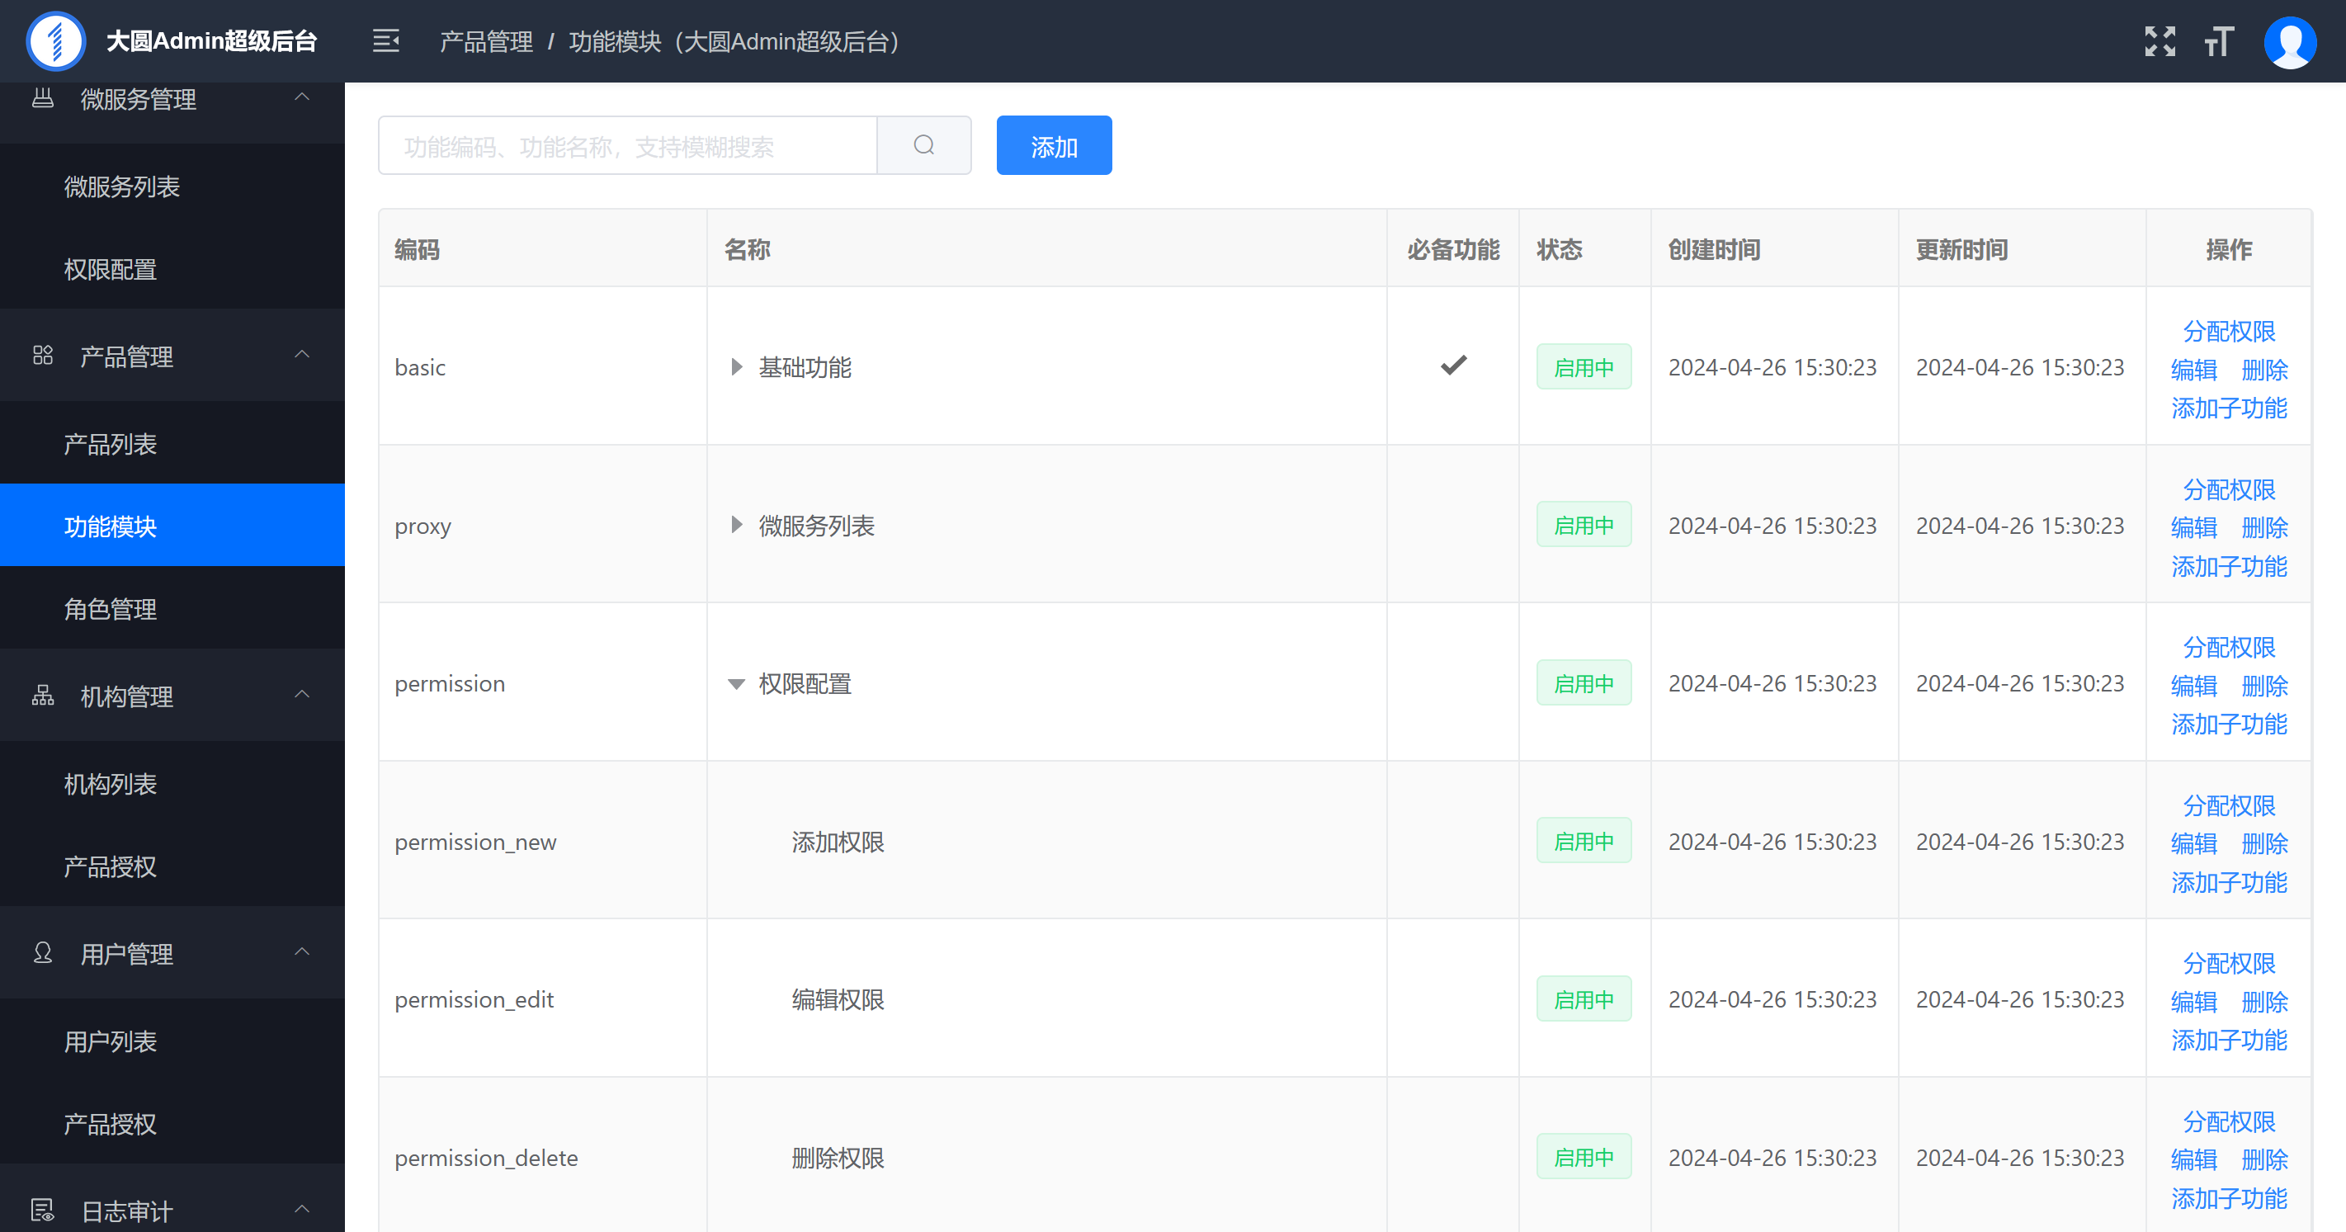Click 编辑 for the proxy row
Image resolution: width=2346 pixels, height=1232 pixels.
(2193, 527)
